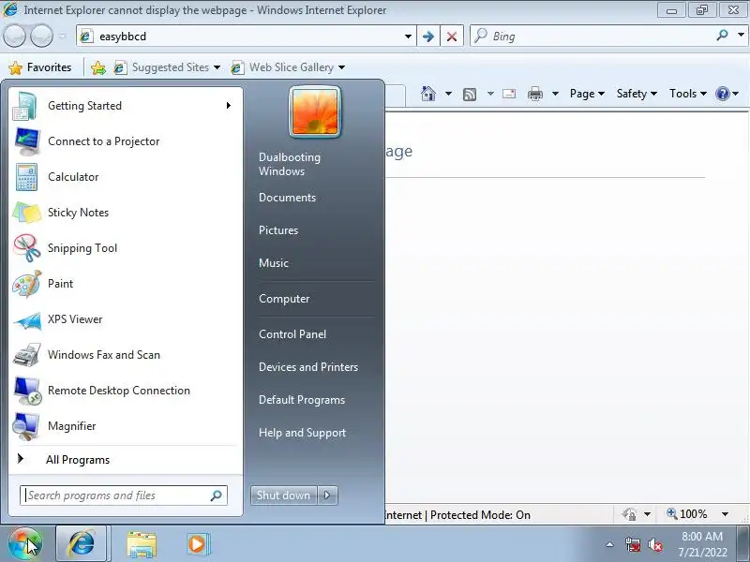The height and width of the screenshot is (562, 750).
Task: Expand the address bar history dropdown
Action: click(408, 37)
